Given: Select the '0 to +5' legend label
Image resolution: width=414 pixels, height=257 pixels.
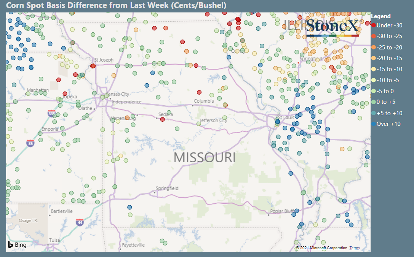Looking at the screenshot, I should click(386, 102).
